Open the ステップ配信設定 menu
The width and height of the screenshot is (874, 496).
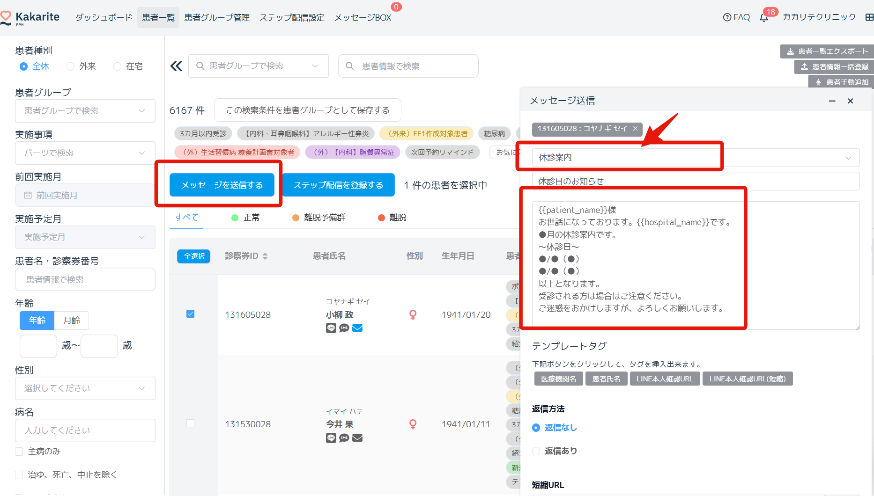(292, 17)
